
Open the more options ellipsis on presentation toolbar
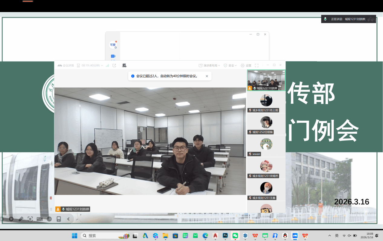coord(49,219)
